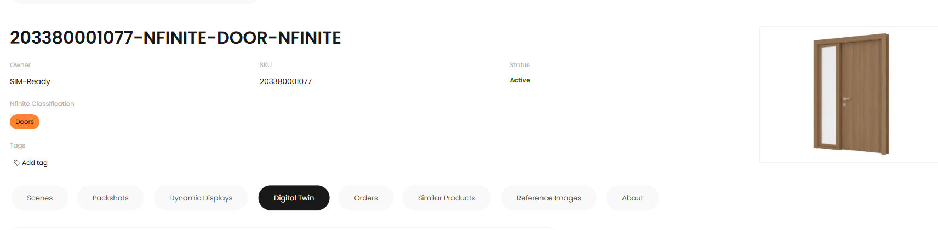
Task: Open the wooden door product thumbnail
Action: click(849, 95)
